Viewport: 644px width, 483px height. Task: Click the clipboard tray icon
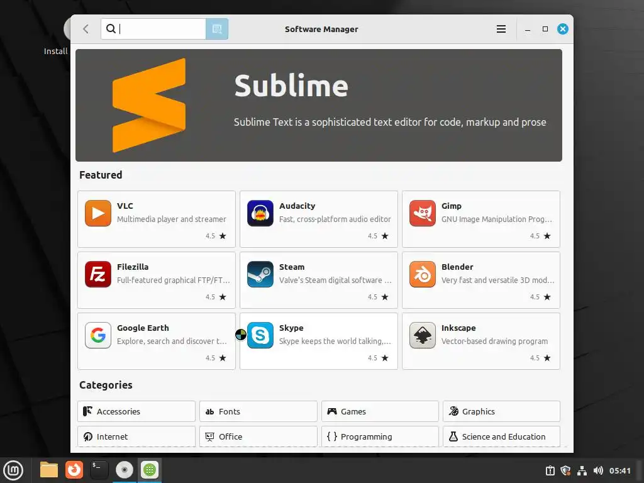550,470
